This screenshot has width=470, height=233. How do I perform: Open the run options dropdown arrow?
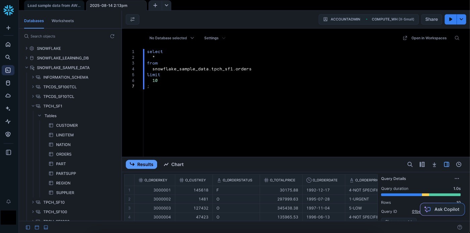coord(462,19)
